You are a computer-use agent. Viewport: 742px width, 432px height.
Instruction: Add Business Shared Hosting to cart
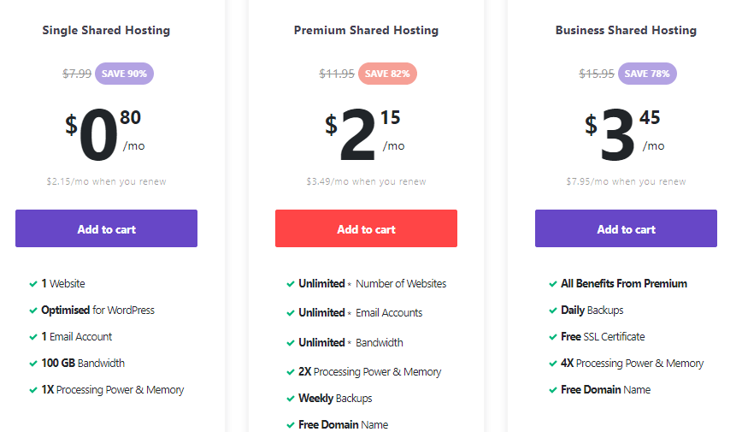coord(626,228)
